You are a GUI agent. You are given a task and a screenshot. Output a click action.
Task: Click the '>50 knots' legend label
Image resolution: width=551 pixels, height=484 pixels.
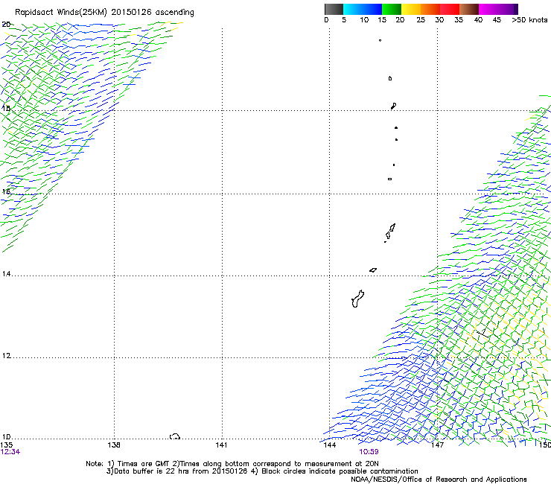pyautogui.click(x=529, y=20)
